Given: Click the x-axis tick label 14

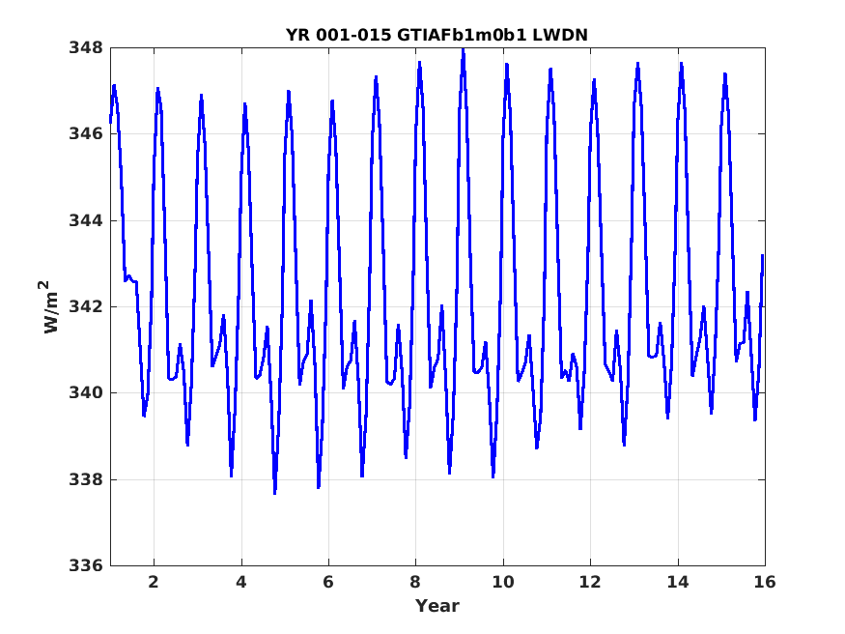Looking at the screenshot, I should coord(677,582).
